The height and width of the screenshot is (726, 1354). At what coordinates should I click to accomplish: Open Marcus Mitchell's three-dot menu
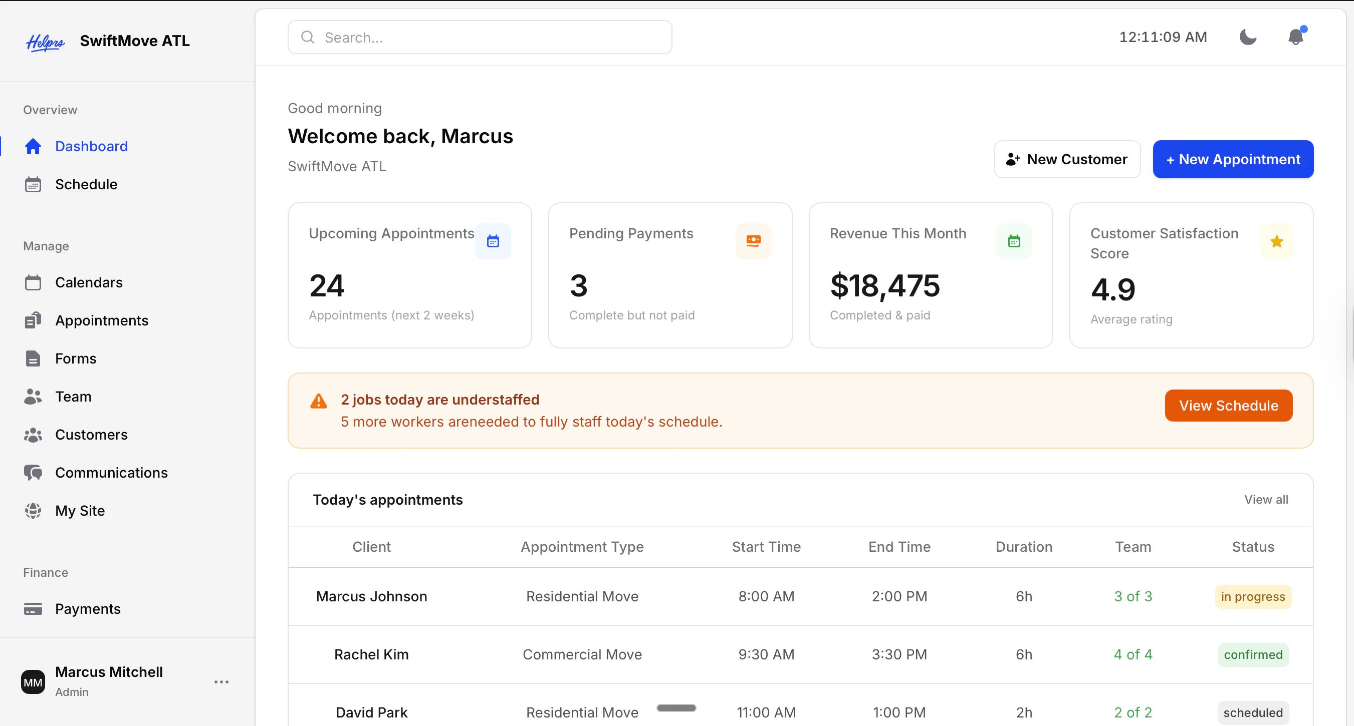pos(221,682)
